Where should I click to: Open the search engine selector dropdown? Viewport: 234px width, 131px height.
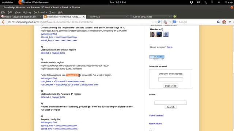(177, 22)
